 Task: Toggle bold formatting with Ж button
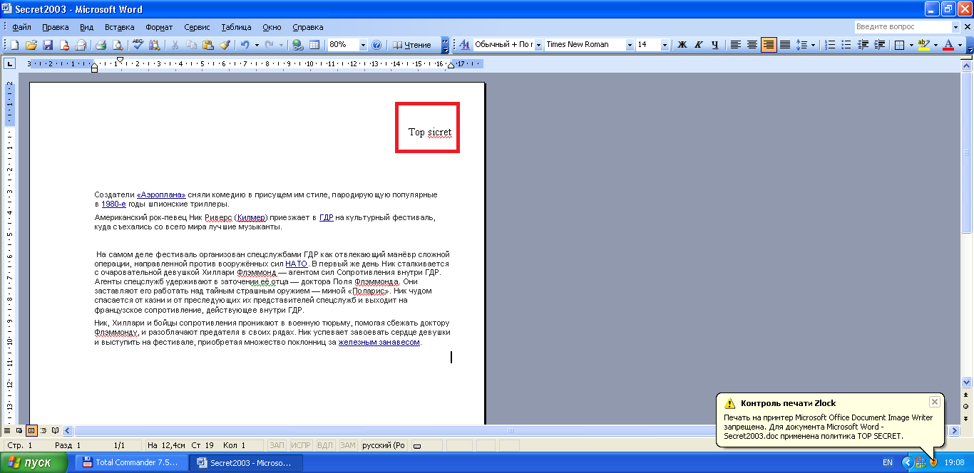point(682,45)
